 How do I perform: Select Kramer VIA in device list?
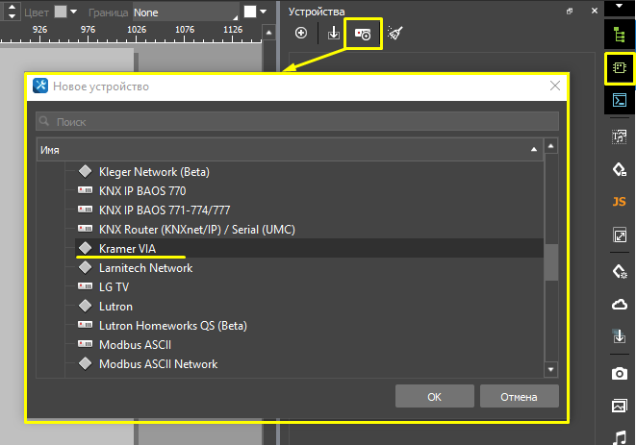[x=127, y=248]
